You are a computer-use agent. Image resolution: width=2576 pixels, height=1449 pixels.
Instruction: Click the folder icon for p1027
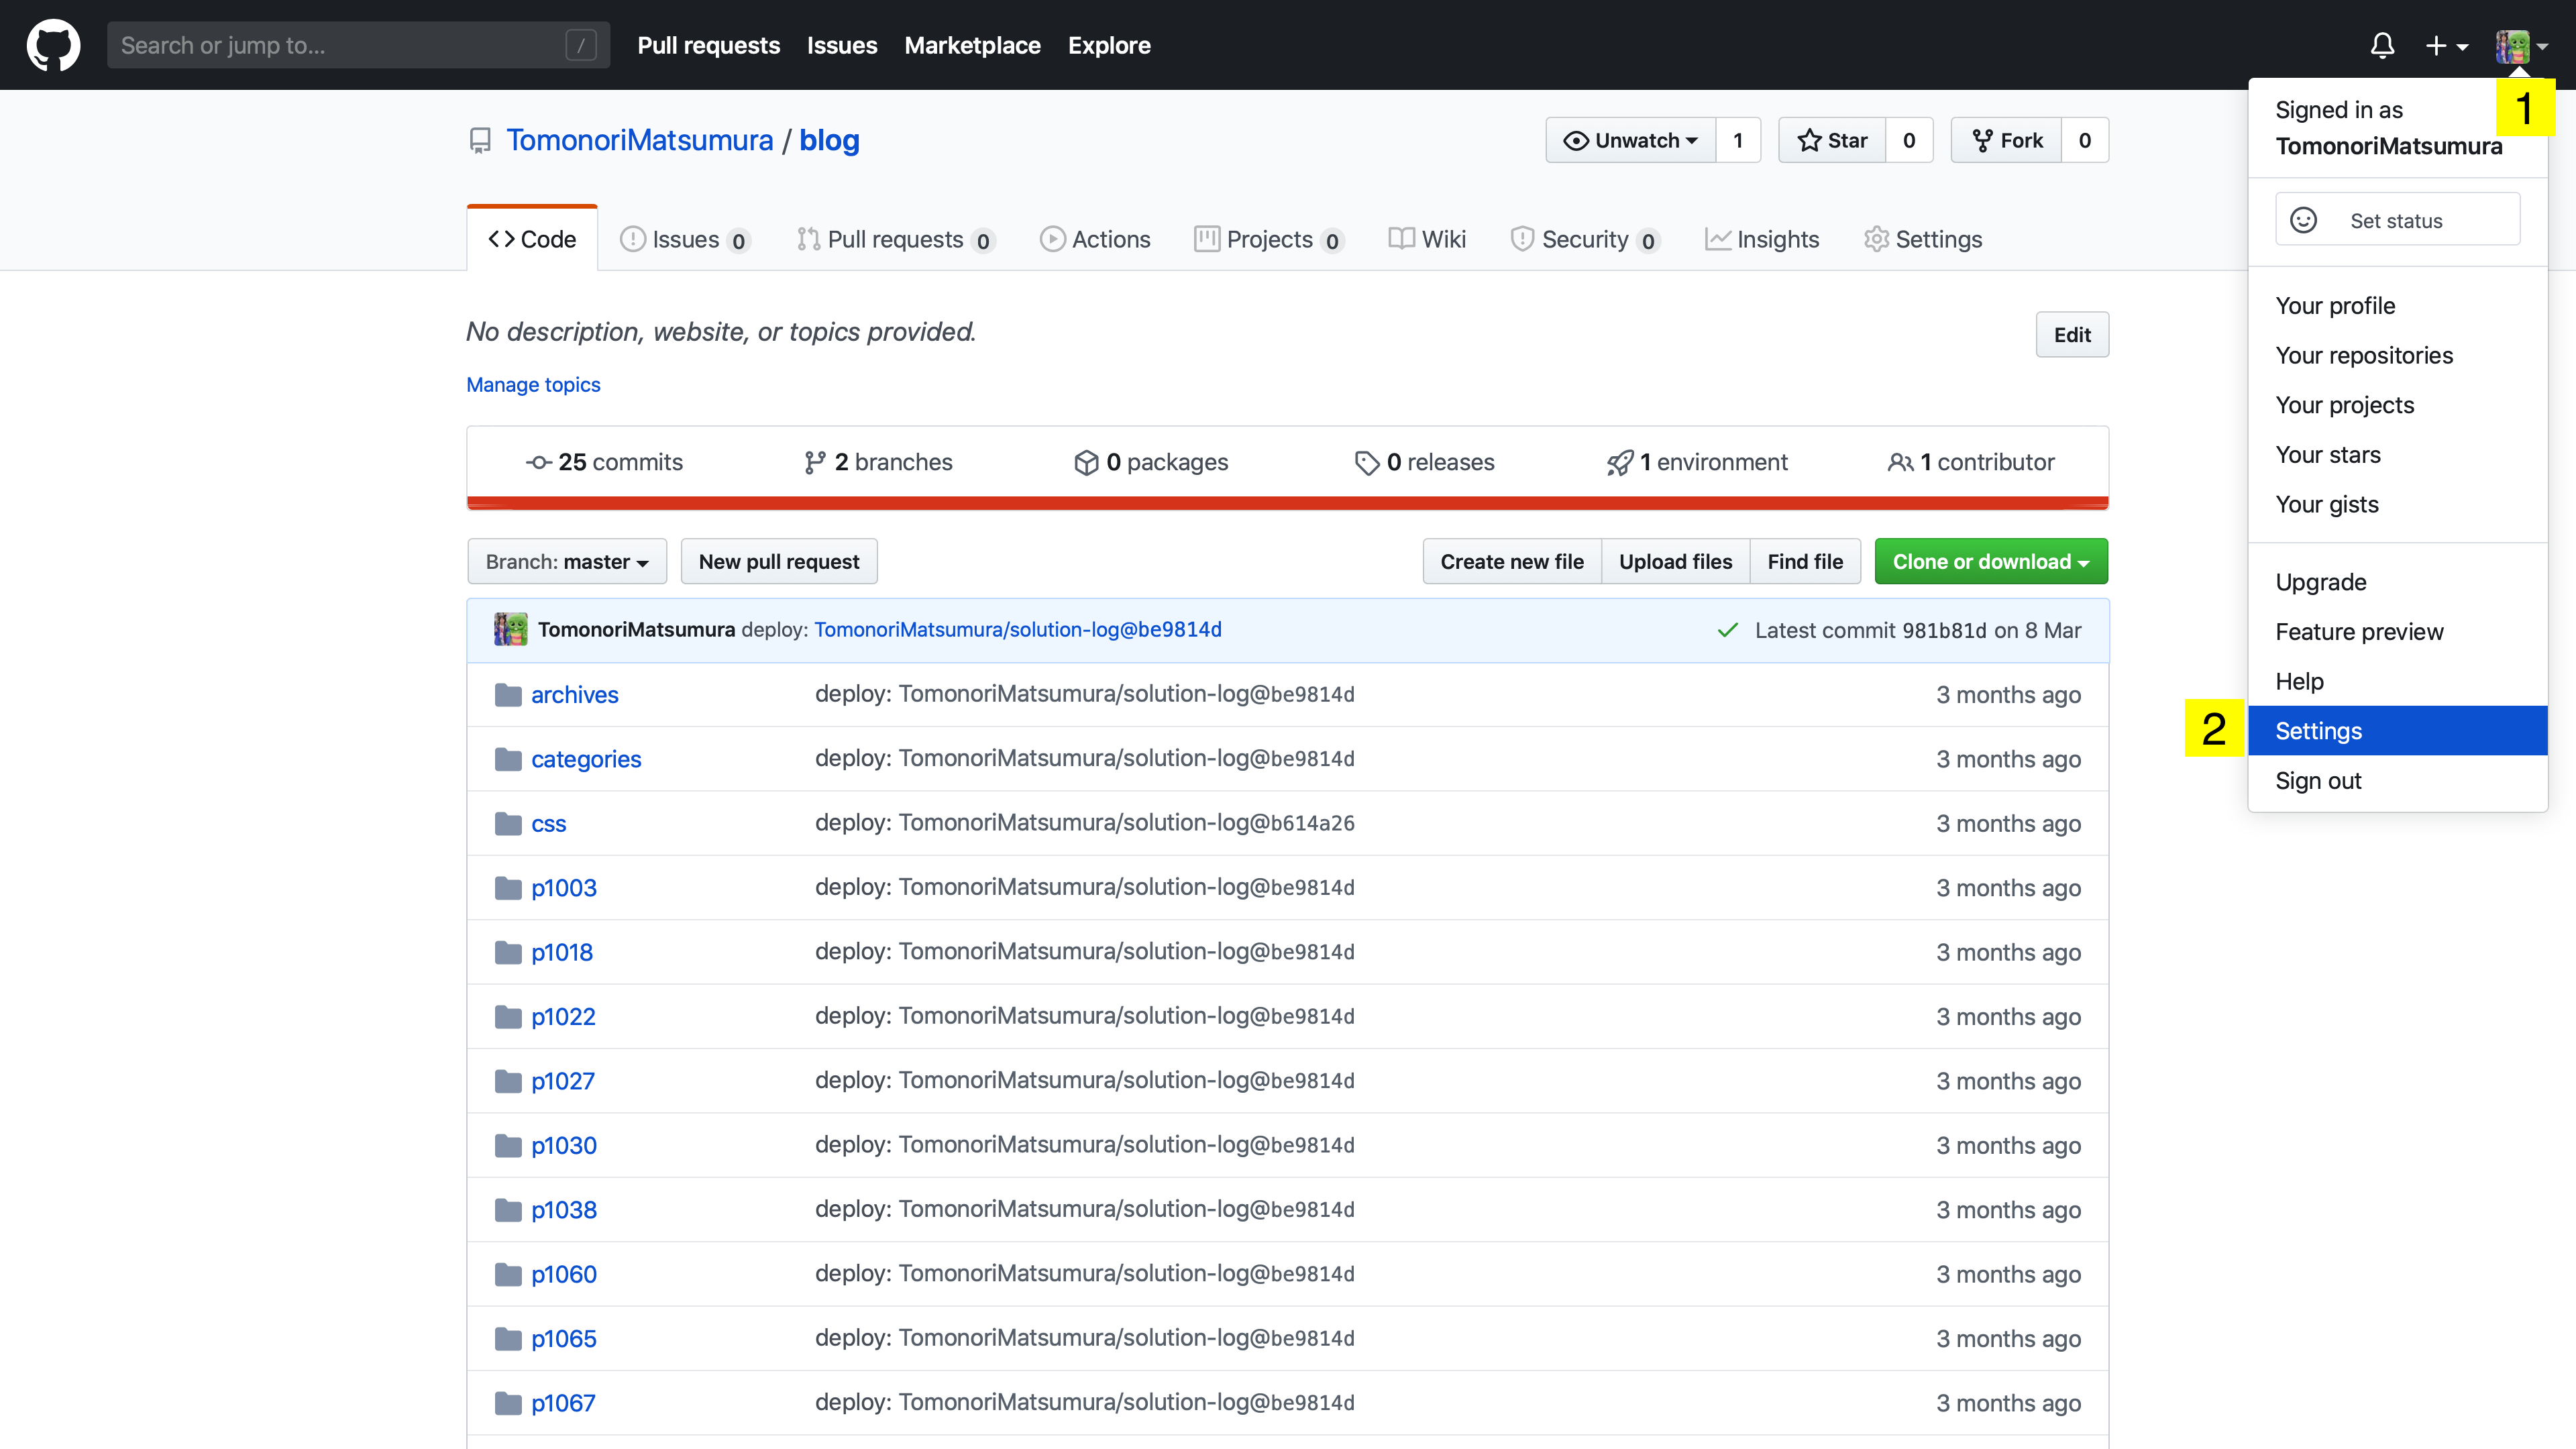pos(508,1081)
